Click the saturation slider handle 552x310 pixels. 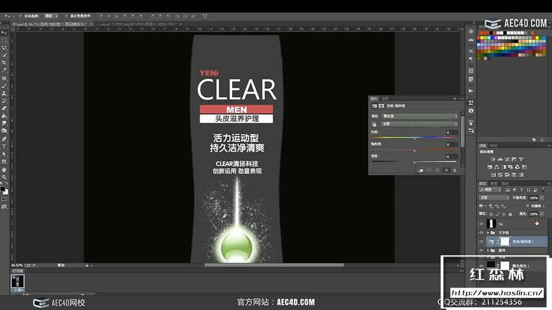click(x=414, y=151)
